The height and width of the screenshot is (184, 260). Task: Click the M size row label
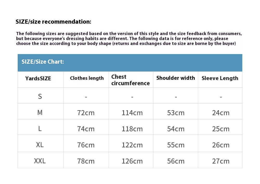tap(40, 113)
